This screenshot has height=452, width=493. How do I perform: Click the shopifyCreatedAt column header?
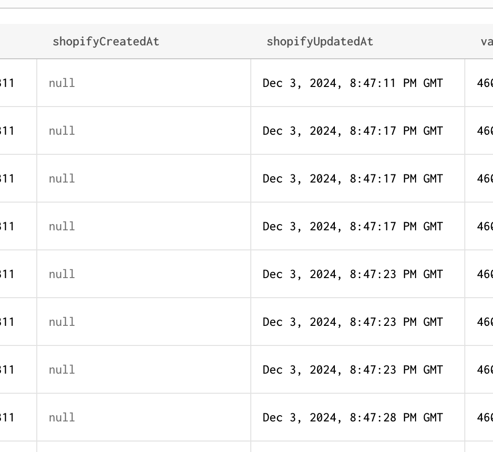tap(106, 42)
